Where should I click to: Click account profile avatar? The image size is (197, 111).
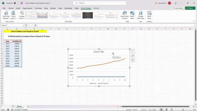pyautogui.click(x=169, y=3)
